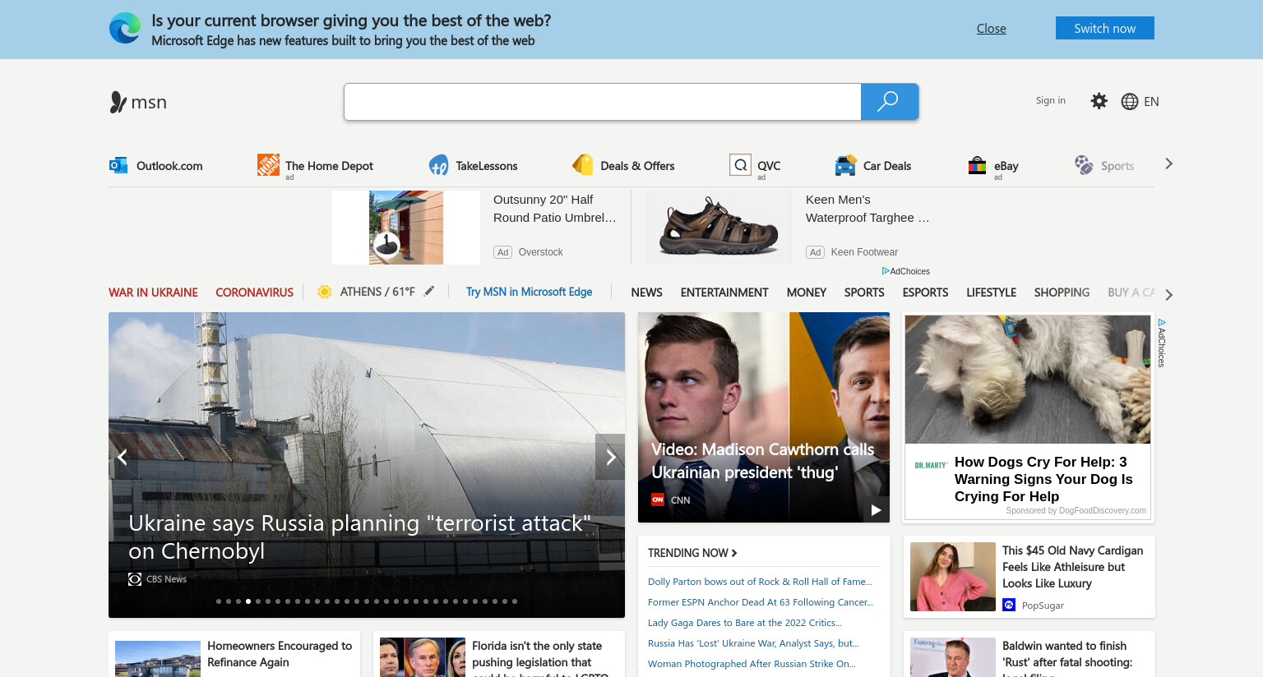
Task: Select the fourth carousel dot indicator
Action: [x=248, y=601]
